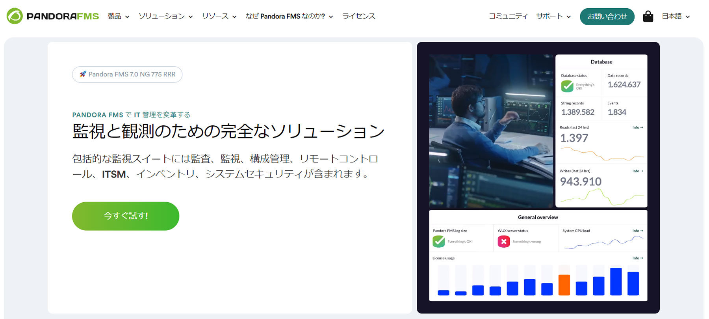Expand なぜ Pandora FMS なのか? menu
The height and width of the screenshot is (319, 709).
pyautogui.click(x=289, y=16)
